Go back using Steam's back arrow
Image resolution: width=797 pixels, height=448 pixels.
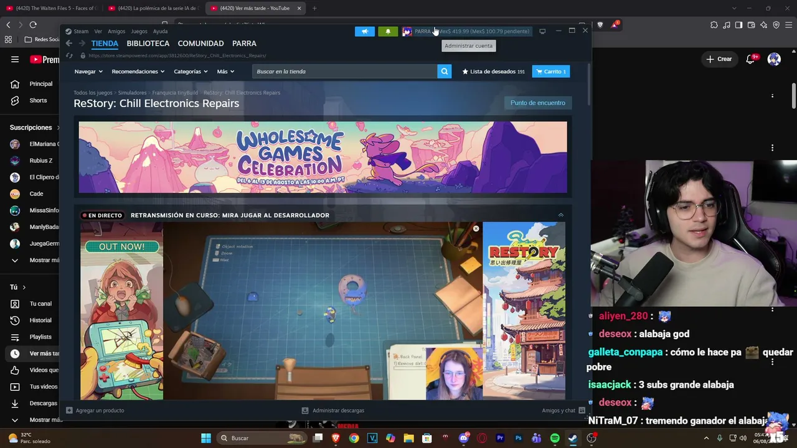click(x=69, y=44)
